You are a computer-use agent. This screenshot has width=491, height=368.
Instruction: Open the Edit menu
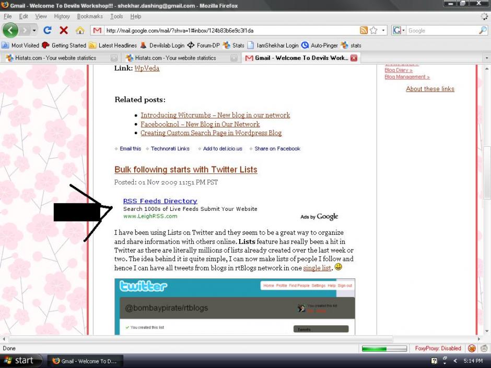[x=24, y=16]
